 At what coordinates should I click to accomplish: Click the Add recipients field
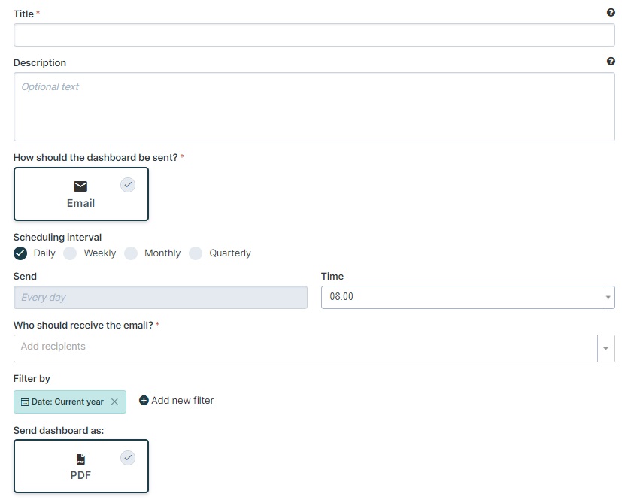click(305, 349)
